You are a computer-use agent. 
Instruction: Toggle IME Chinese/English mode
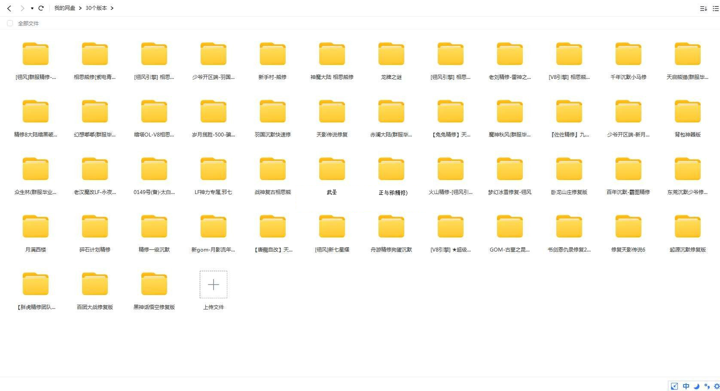point(686,386)
